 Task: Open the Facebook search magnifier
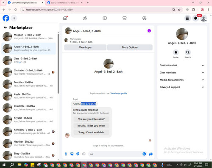pyautogui.click(x=14, y=18)
